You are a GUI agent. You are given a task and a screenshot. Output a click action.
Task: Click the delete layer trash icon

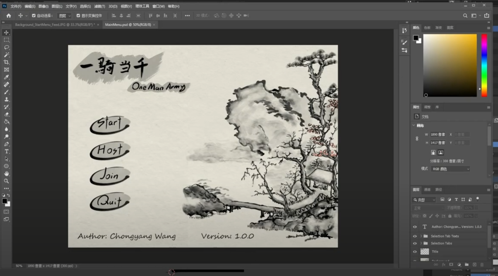pyautogui.click(x=482, y=264)
